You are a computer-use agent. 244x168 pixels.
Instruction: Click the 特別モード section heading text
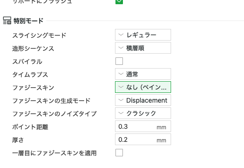[29, 21]
